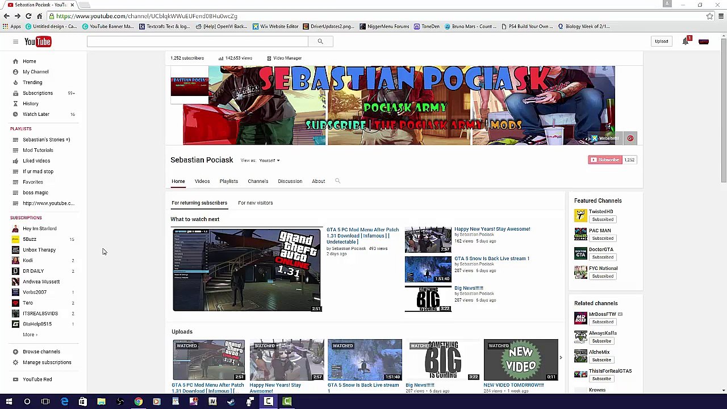
Task: Click the magnifier search button
Action: click(x=320, y=41)
